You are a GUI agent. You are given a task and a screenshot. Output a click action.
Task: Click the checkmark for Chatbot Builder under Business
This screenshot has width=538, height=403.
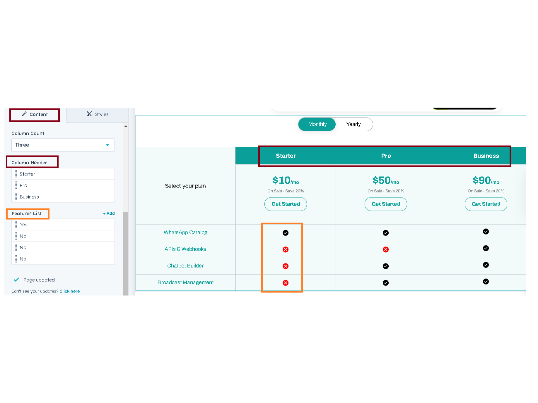(486, 265)
